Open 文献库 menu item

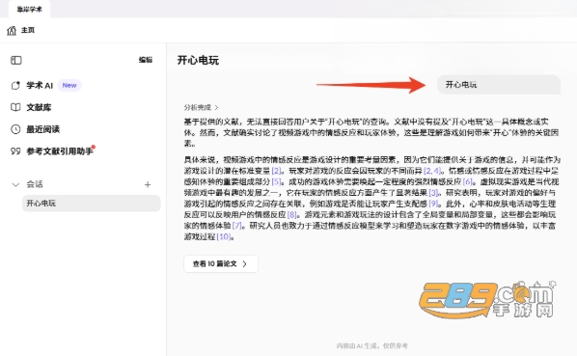[x=39, y=107]
